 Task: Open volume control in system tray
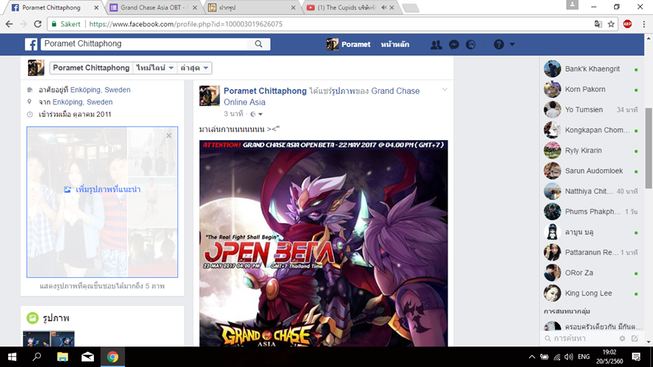(x=569, y=357)
